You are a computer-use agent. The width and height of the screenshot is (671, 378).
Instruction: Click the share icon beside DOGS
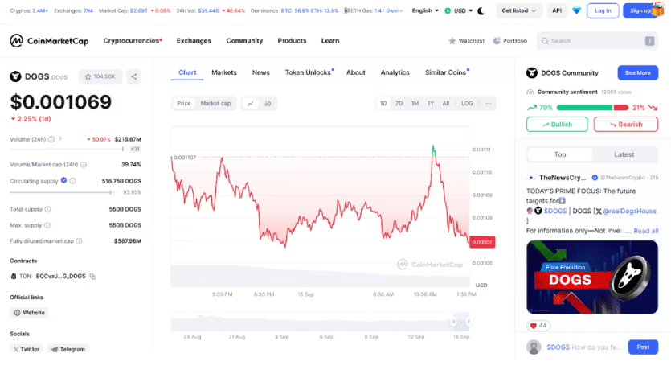[x=134, y=76]
